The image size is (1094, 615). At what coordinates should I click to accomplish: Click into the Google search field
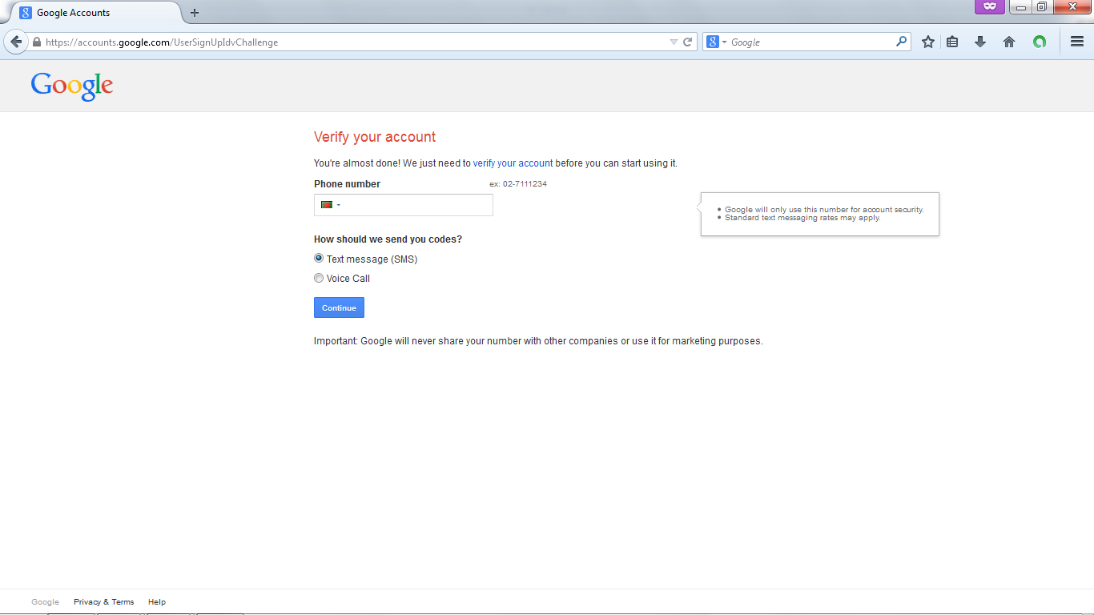point(810,42)
